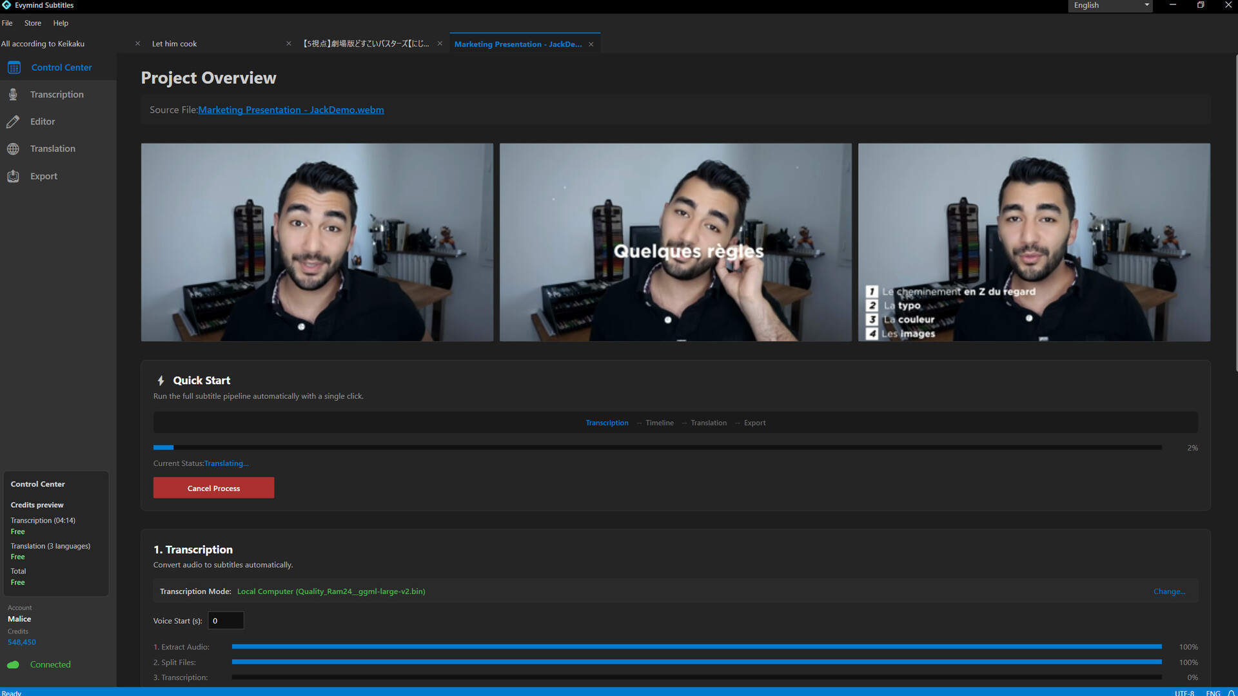Click the Voice Start seconds input field

pos(226,621)
